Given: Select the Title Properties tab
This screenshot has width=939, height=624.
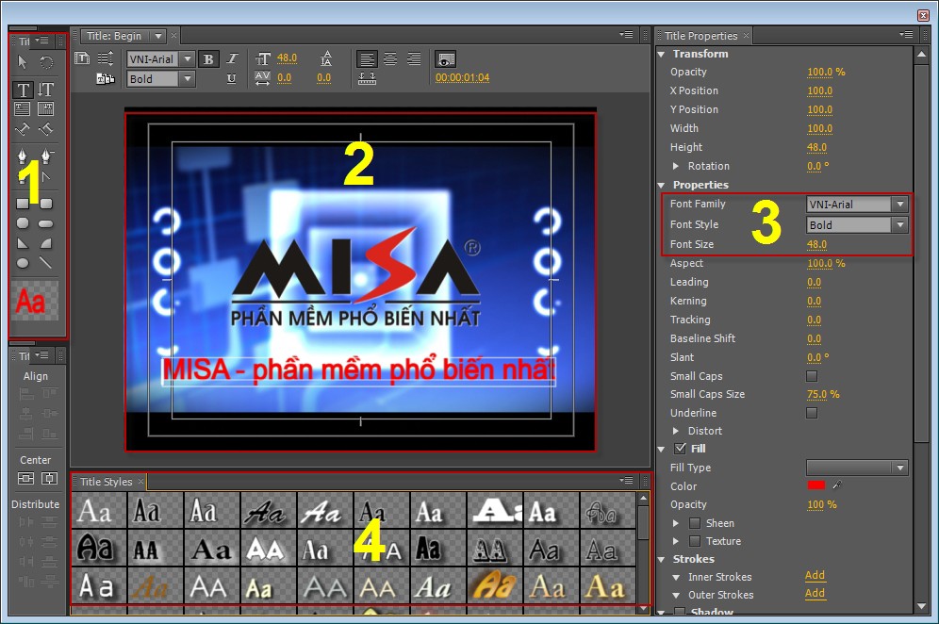Looking at the screenshot, I should [x=700, y=36].
